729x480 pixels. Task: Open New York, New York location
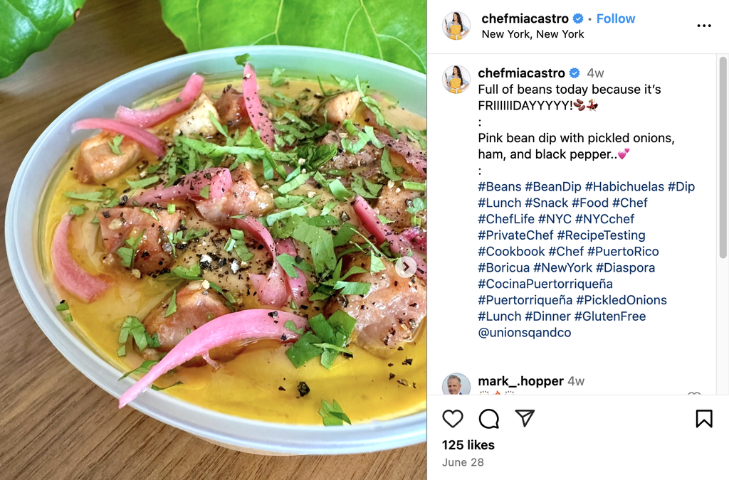[x=533, y=34]
